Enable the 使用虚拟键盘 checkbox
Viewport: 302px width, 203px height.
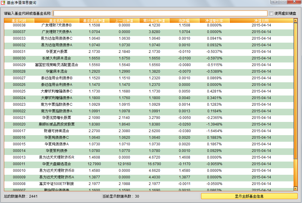(271, 13)
